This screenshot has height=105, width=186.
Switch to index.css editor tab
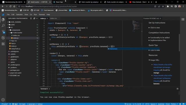53,18
